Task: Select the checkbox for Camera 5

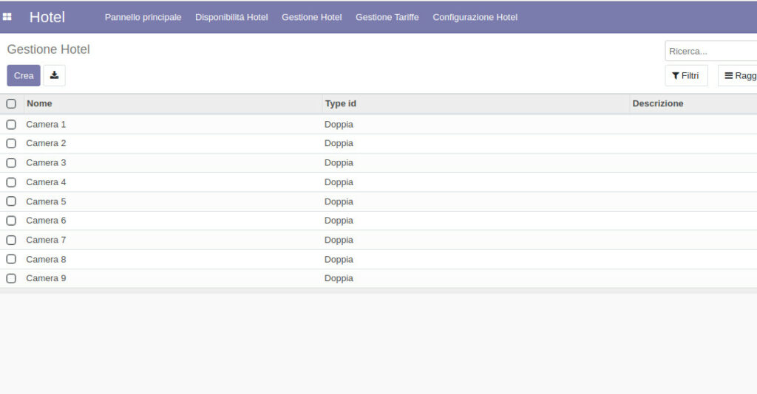Action: pos(11,201)
